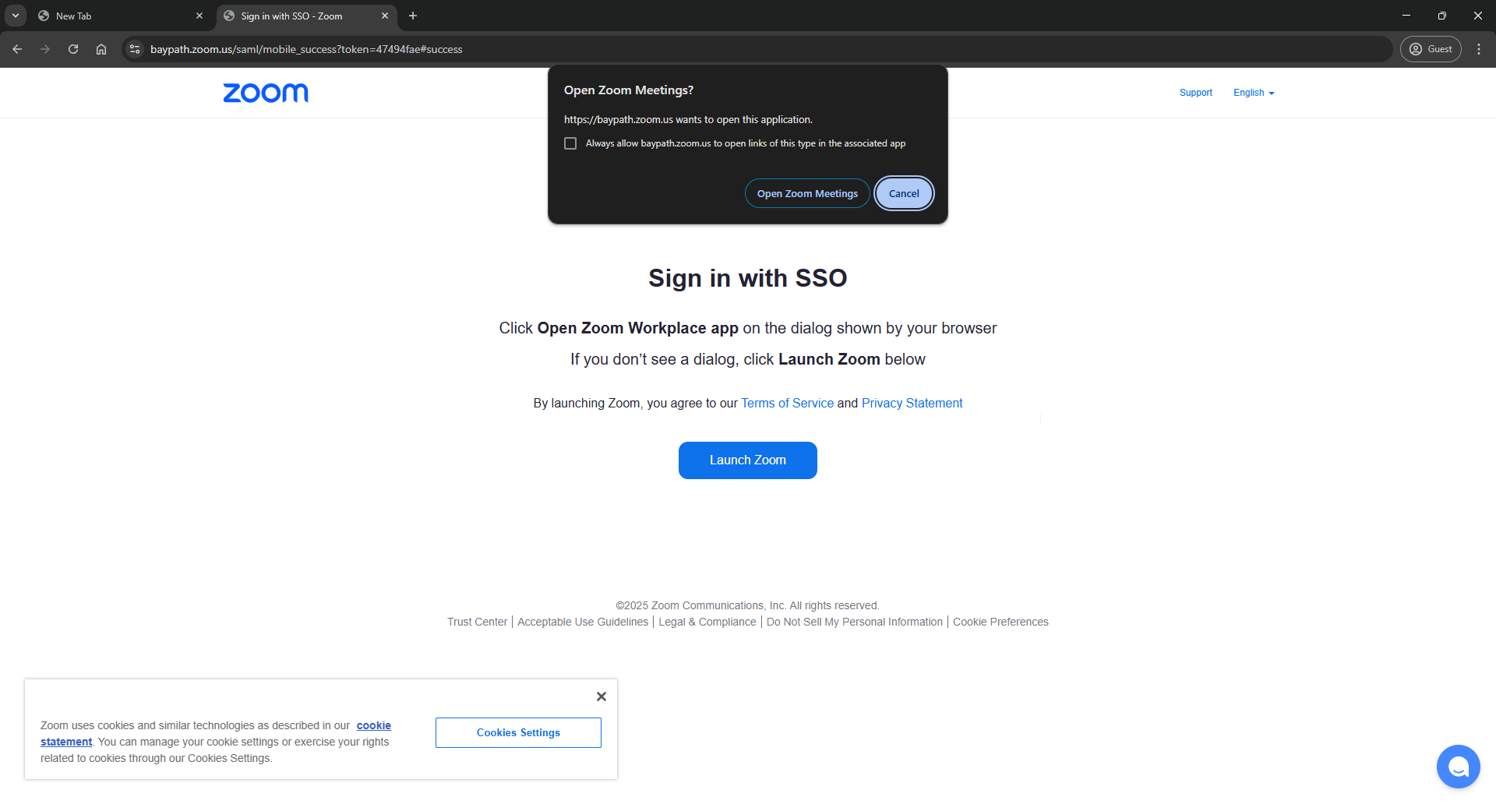Viewport: 1496px width, 804px height.
Task: Switch to the New Tab tab
Action: coord(117,16)
